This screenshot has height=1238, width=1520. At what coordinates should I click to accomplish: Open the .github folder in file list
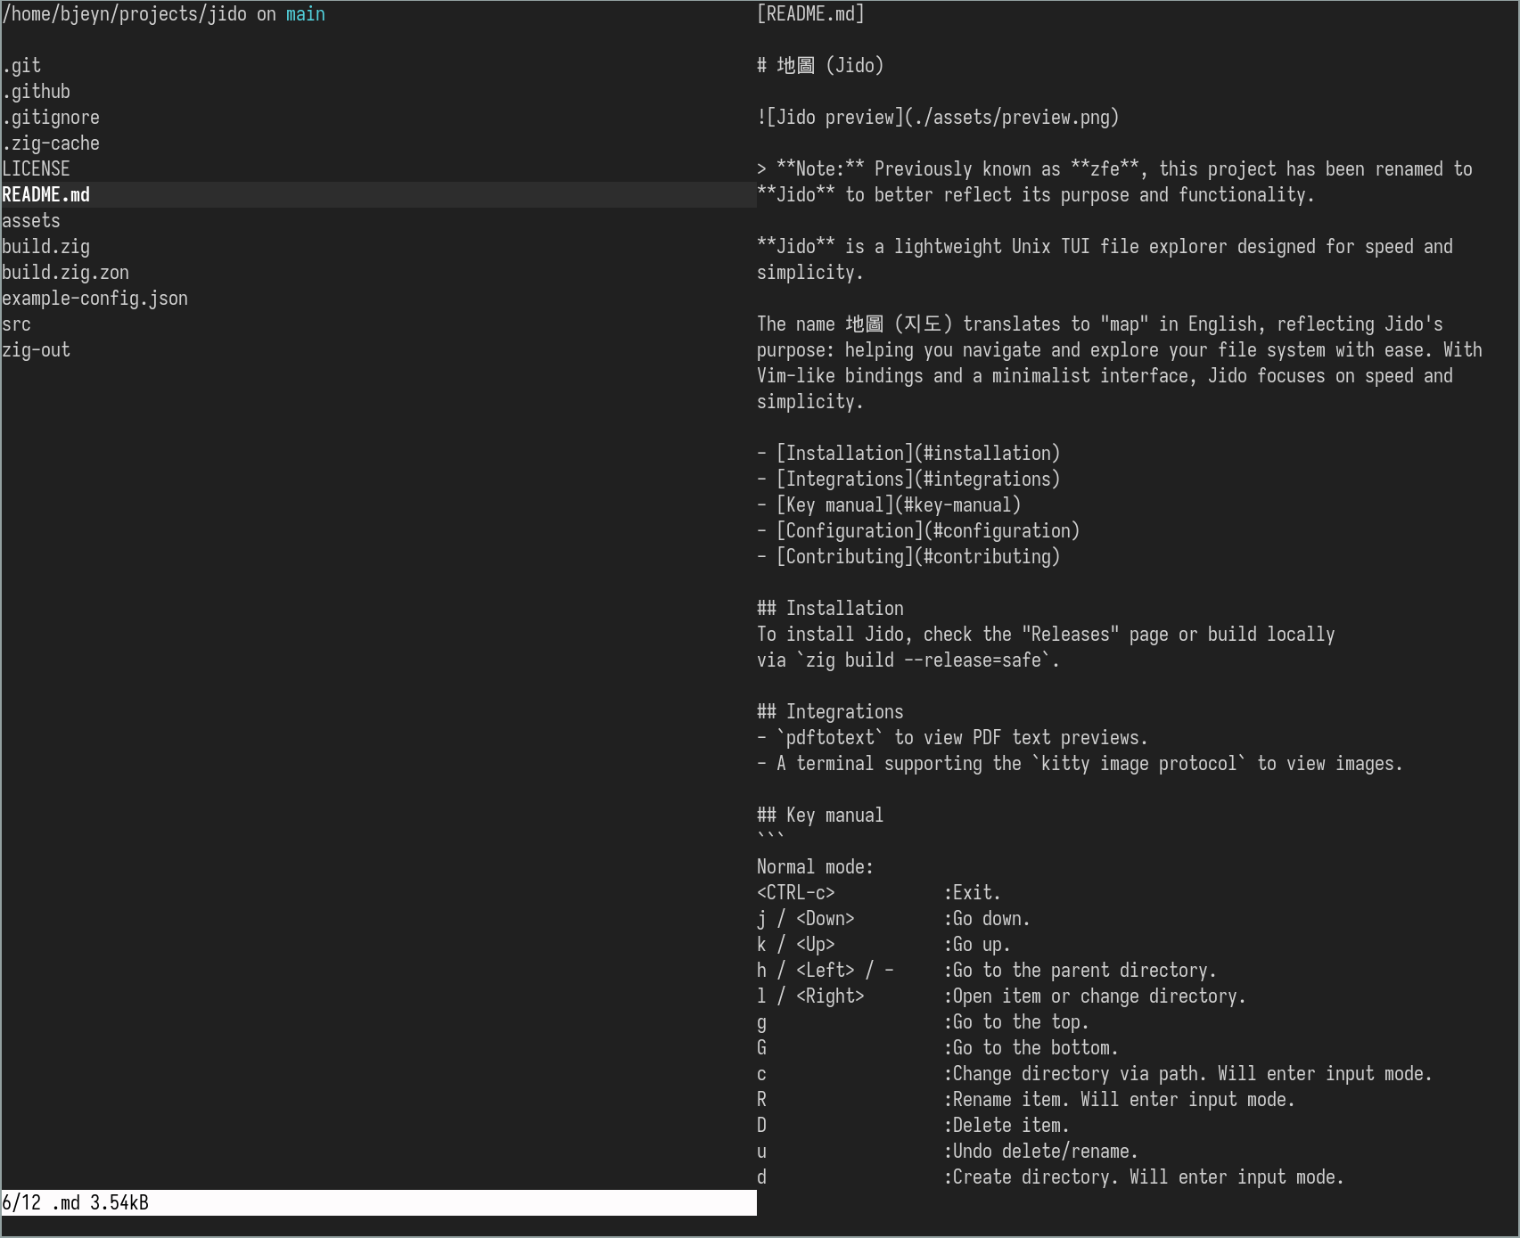(x=37, y=92)
